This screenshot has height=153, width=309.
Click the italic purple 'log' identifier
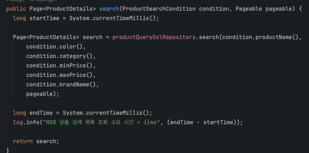coord(18,122)
